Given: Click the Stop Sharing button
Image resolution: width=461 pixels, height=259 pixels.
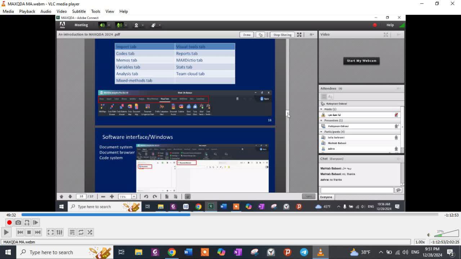Looking at the screenshot, I should click(x=282, y=35).
